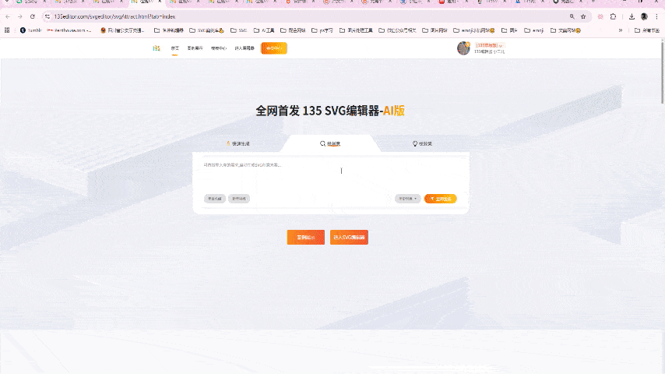Click the orange generate button in prompt box
Screen dimensions: 665x374
coord(441,199)
